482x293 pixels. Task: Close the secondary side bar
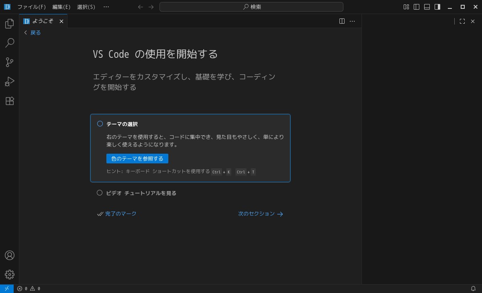(473, 21)
